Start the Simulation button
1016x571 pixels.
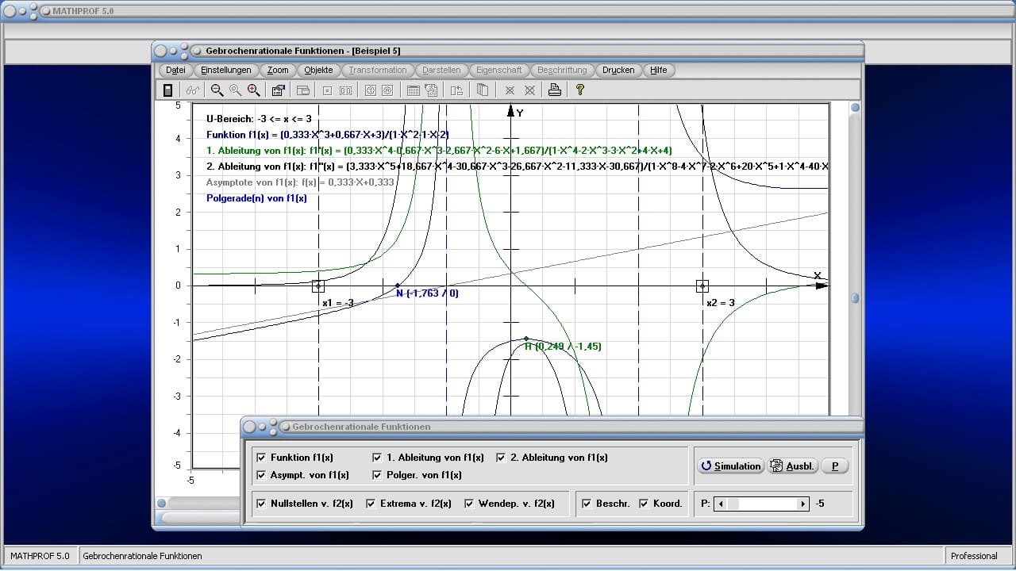(x=730, y=466)
